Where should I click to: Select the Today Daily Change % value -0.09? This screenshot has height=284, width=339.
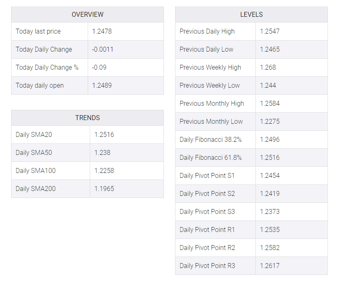[99, 68]
